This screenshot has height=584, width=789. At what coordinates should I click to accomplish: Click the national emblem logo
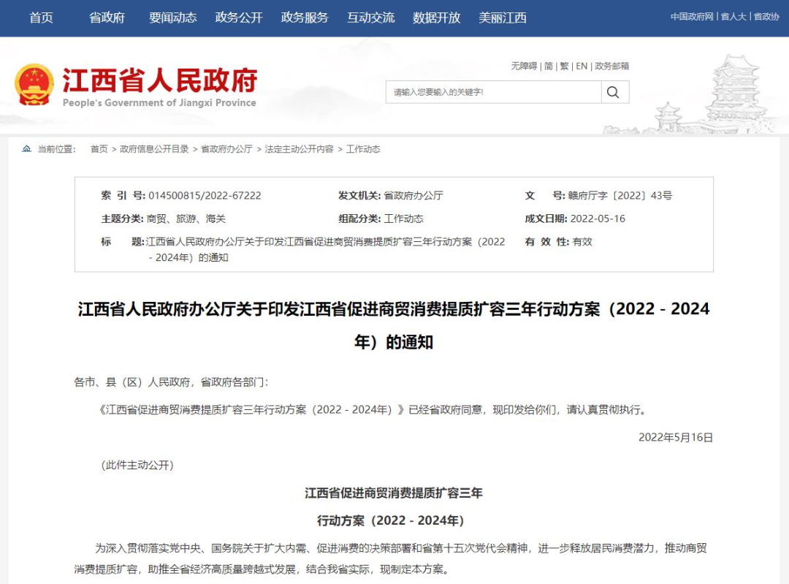pos(34,84)
